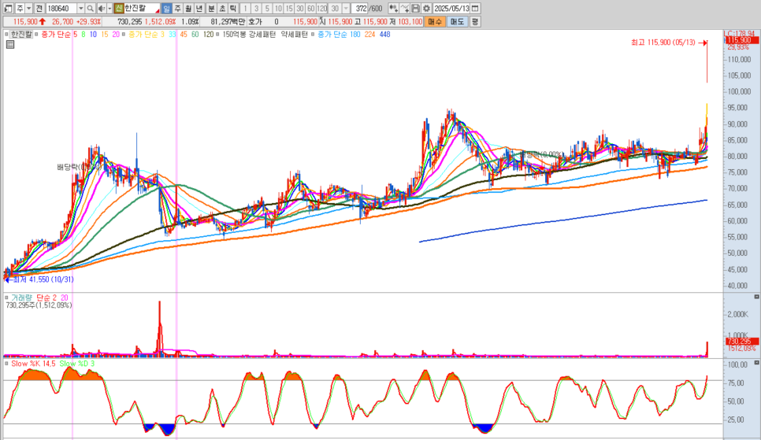761x440 pixels.
Task: Select the 3 interval button
Action: pos(256,8)
